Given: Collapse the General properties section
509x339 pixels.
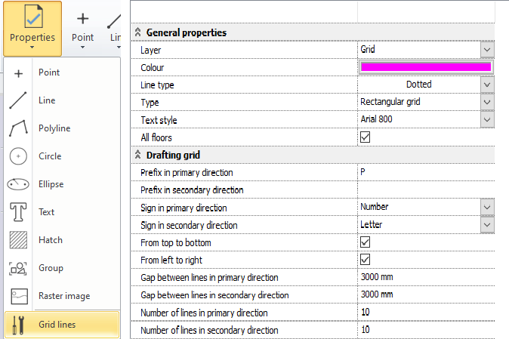Looking at the screenshot, I should tap(137, 32).
